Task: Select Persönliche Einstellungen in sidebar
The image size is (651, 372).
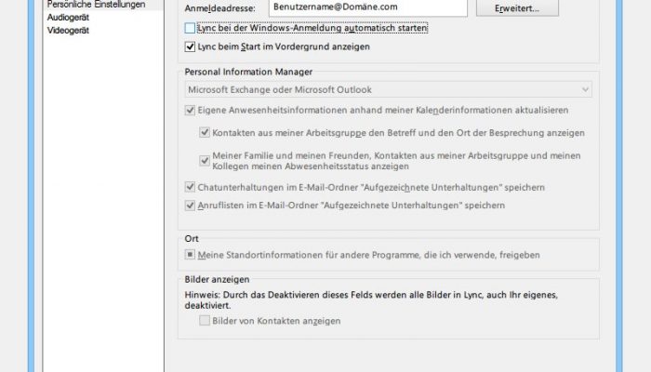Action: click(97, 5)
